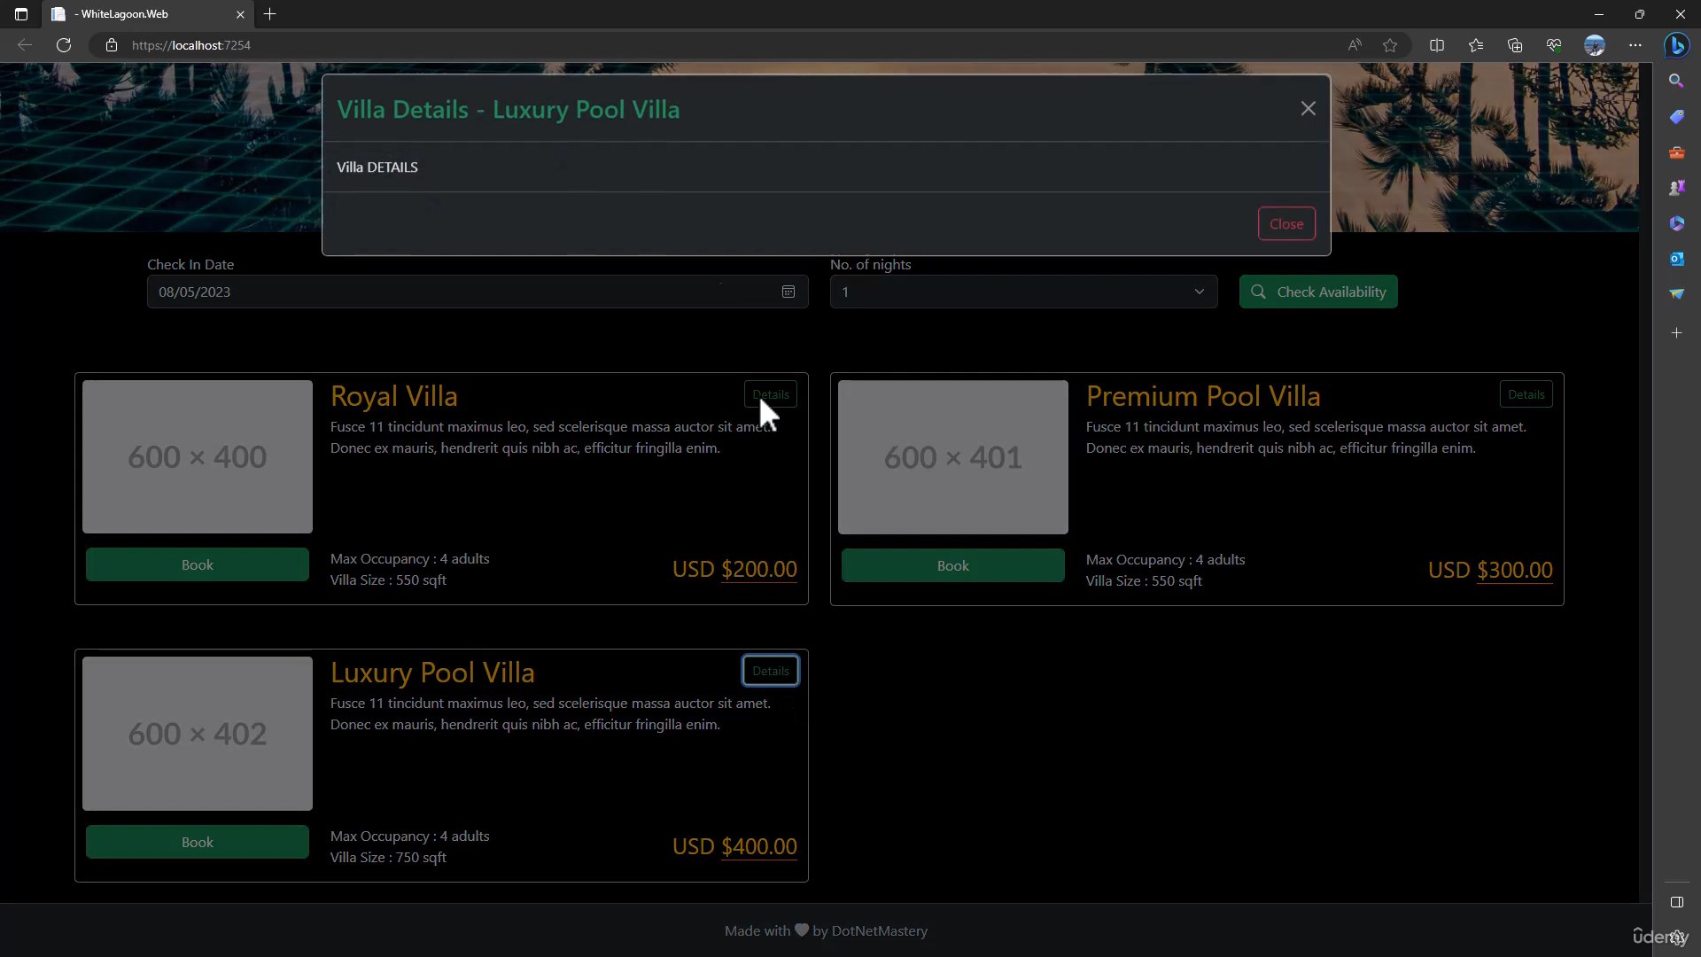1701x957 pixels.
Task: Open the sidebar Tools briefcase icon
Action: (1676, 152)
